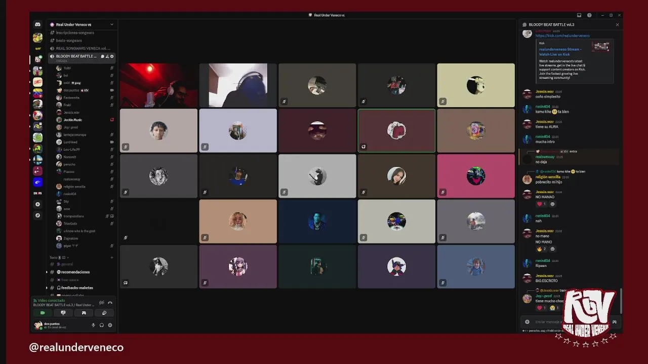648x364 pixels.
Task: Add attachment plus icon in message box
Action: [x=527, y=322]
